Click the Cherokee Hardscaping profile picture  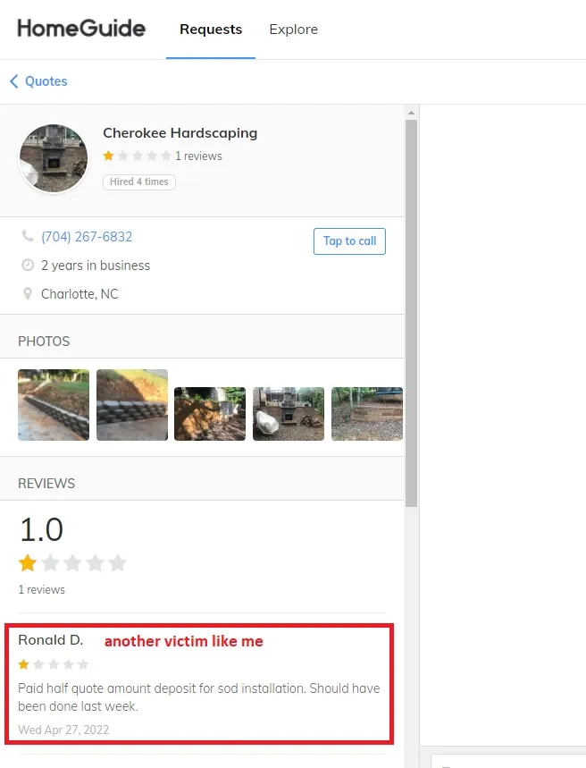(54, 158)
